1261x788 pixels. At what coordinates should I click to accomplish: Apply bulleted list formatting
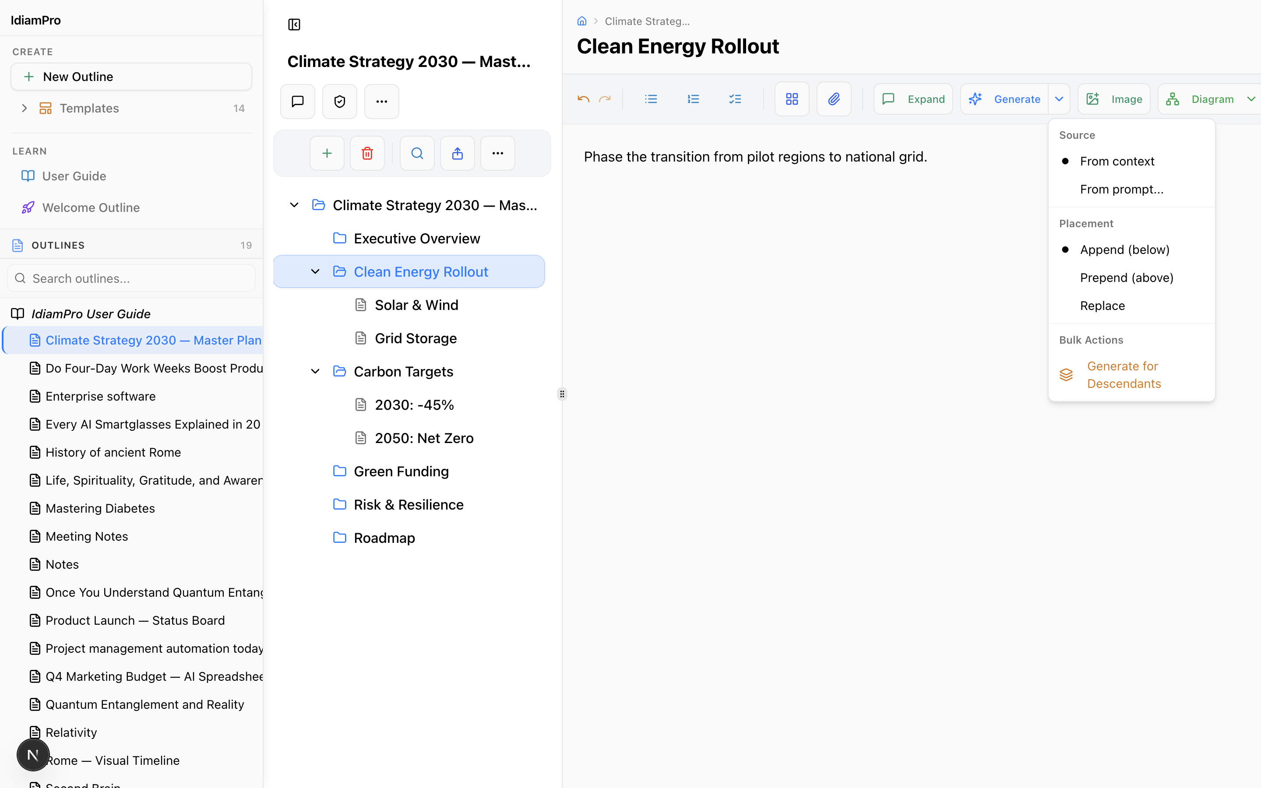tap(651, 99)
